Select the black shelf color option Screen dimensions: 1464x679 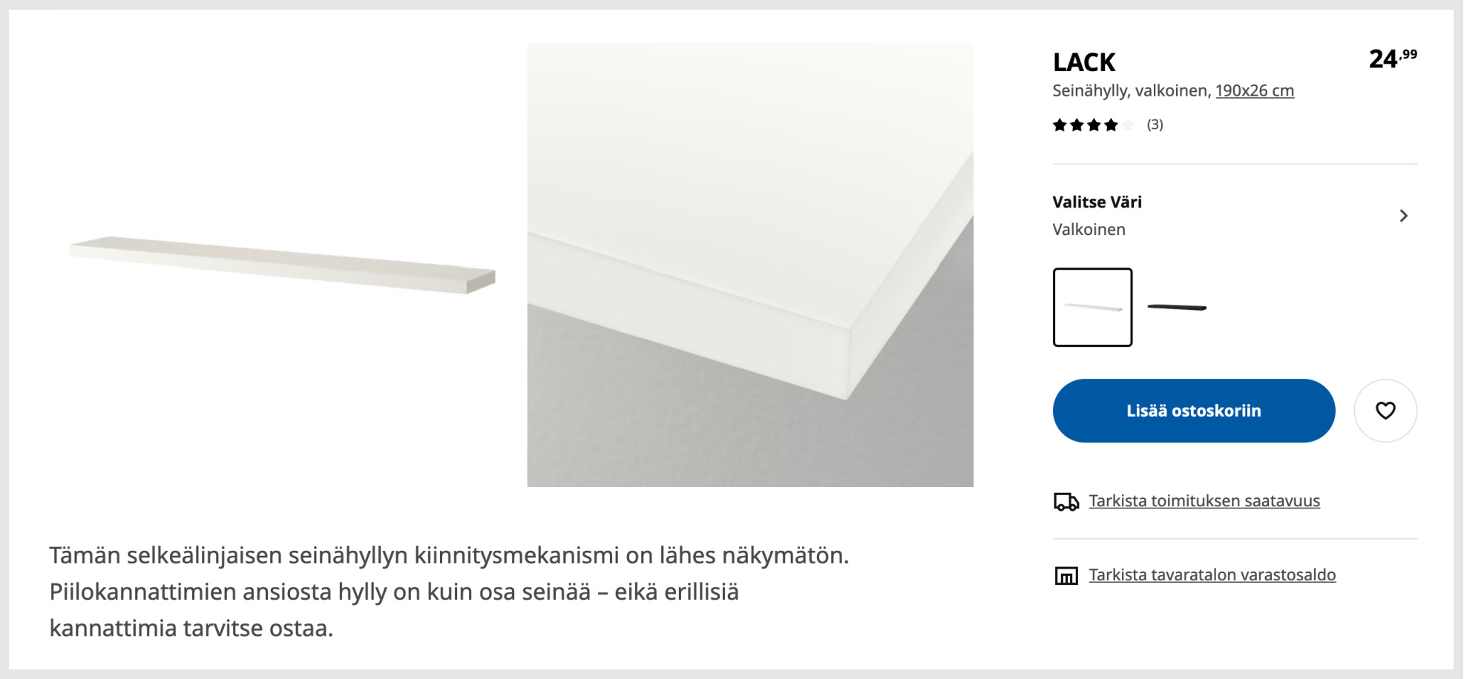(x=1177, y=307)
